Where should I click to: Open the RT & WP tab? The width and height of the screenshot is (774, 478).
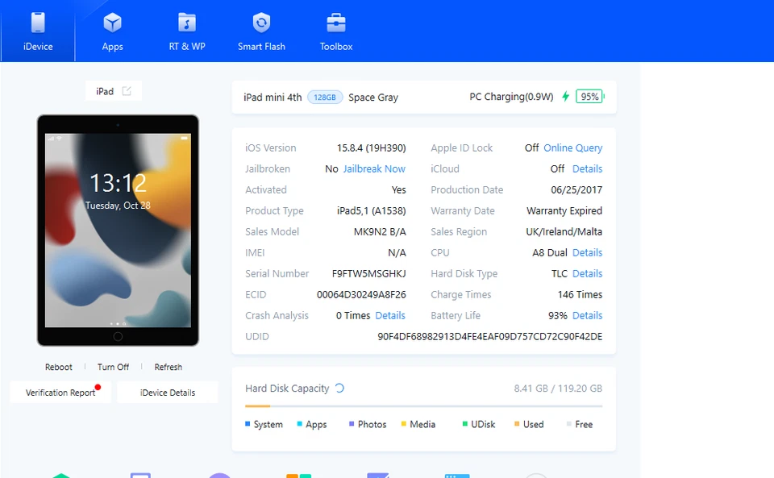[x=187, y=31]
